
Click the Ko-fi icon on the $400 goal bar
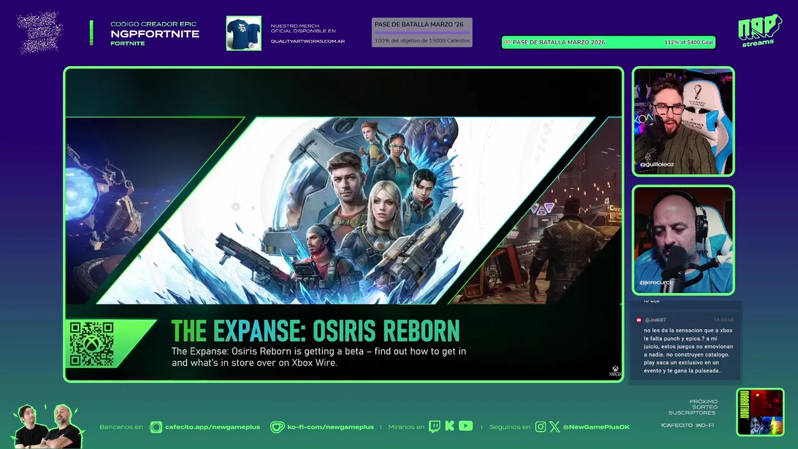tap(507, 42)
